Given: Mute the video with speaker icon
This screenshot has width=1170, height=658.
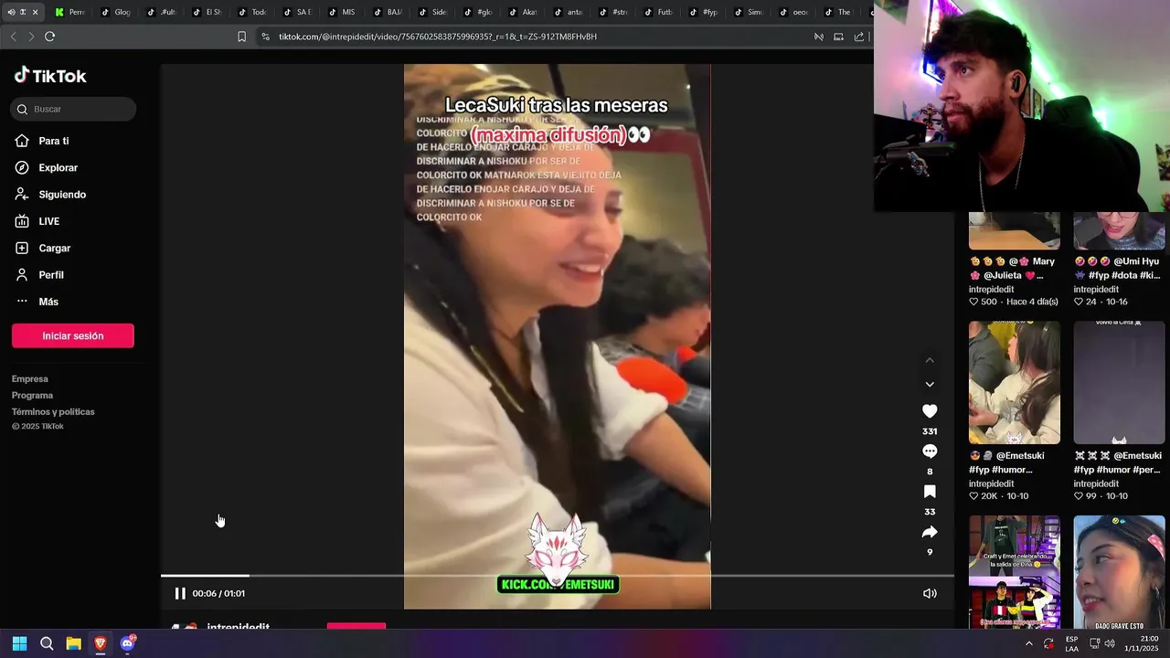Looking at the screenshot, I should [930, 593].
